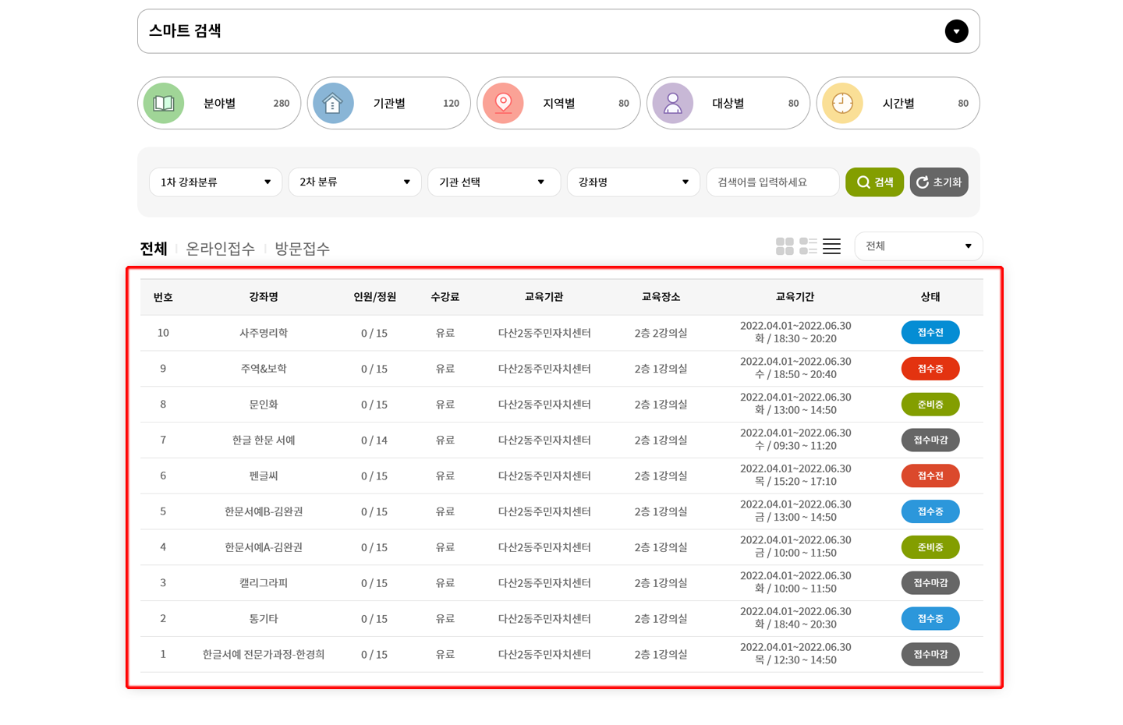1123x725 pixels.
Task: Click the 수강료 column header
Action: (445, 297)
